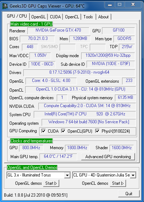Click the Quit button
Image resolution: width=144 pixels, height=202 pixels.
coord(129,194)
